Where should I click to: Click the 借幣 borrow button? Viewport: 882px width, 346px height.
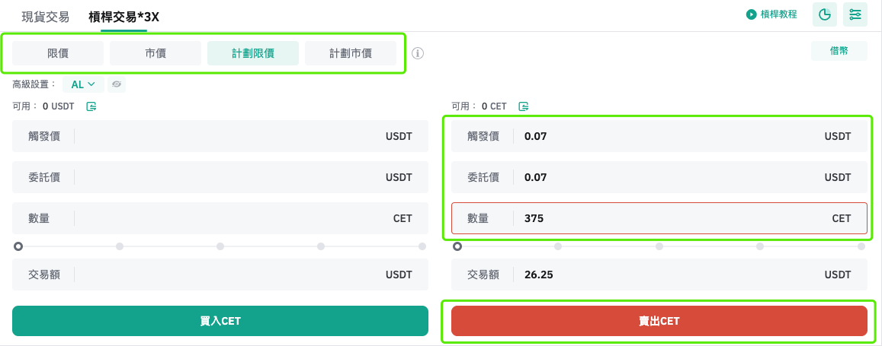pyautogui.click(x=839, y=51)
